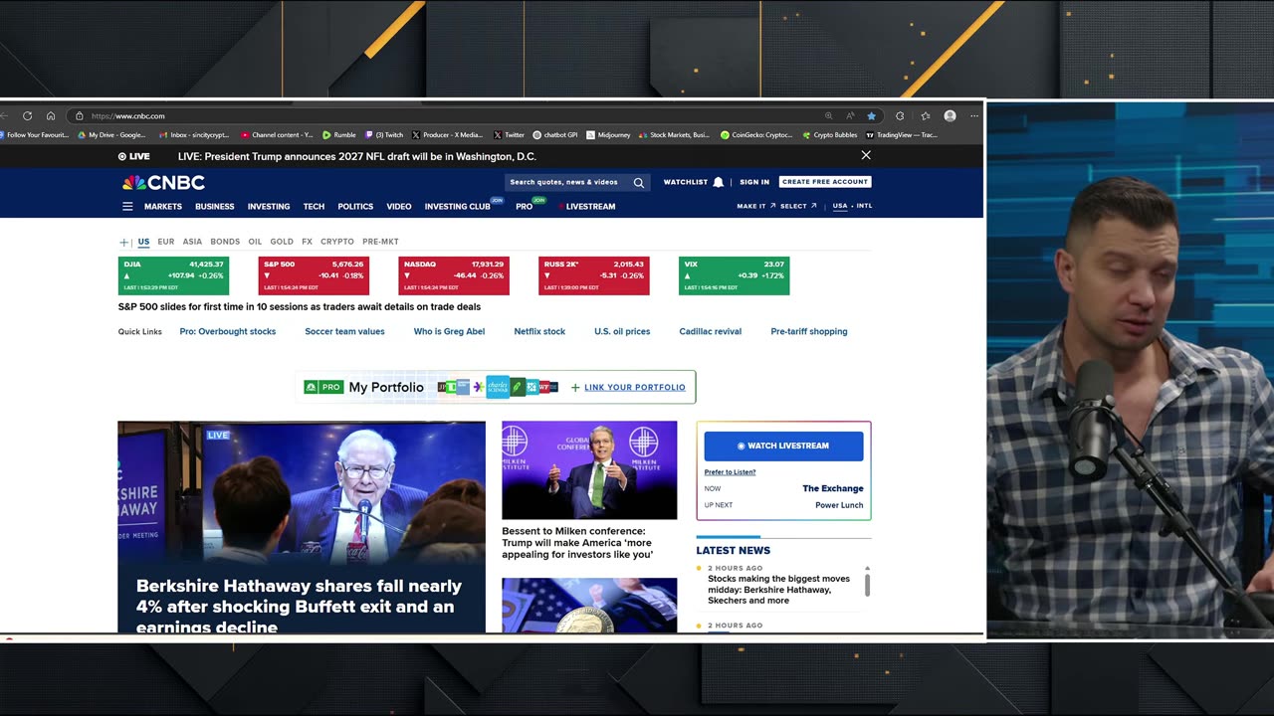Open the chatbot GPI bookmark
This screenshot has width=1274, height=716.
coord(555,135)
